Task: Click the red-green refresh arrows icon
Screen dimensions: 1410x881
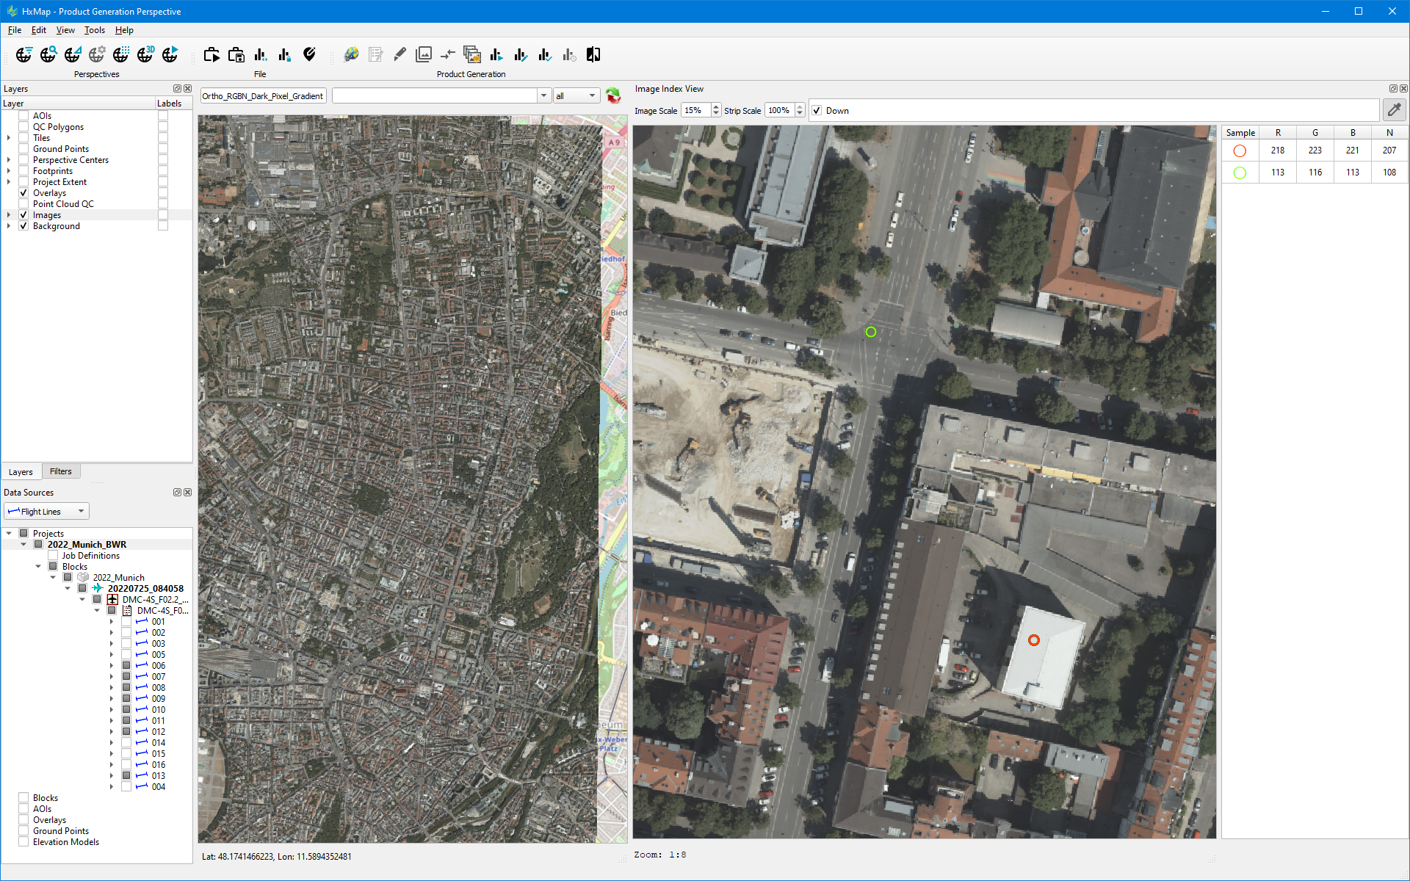Action: tap(613, 95)
